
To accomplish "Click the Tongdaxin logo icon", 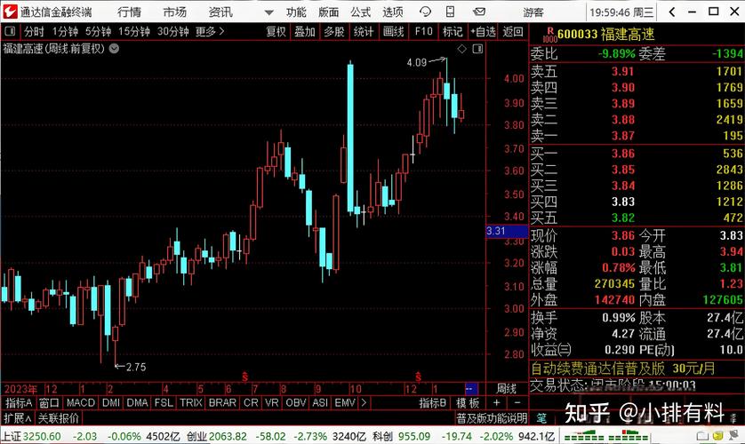I will point(10,12).
